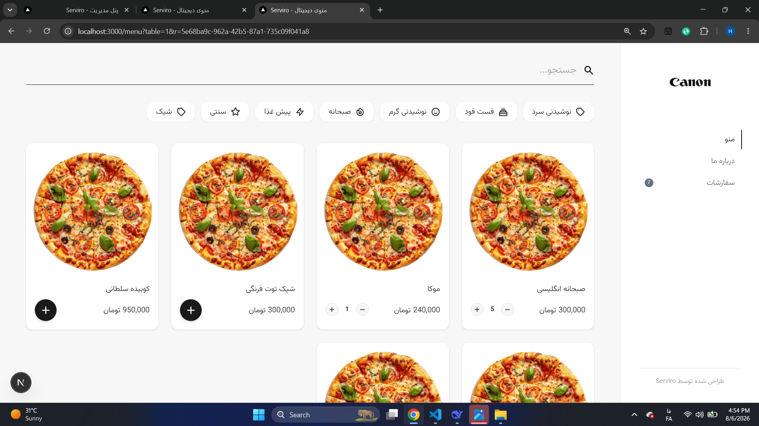This screenshot has width=759, height=426.
Task: Switch the FA input language indicator
Action: (669, 415)
